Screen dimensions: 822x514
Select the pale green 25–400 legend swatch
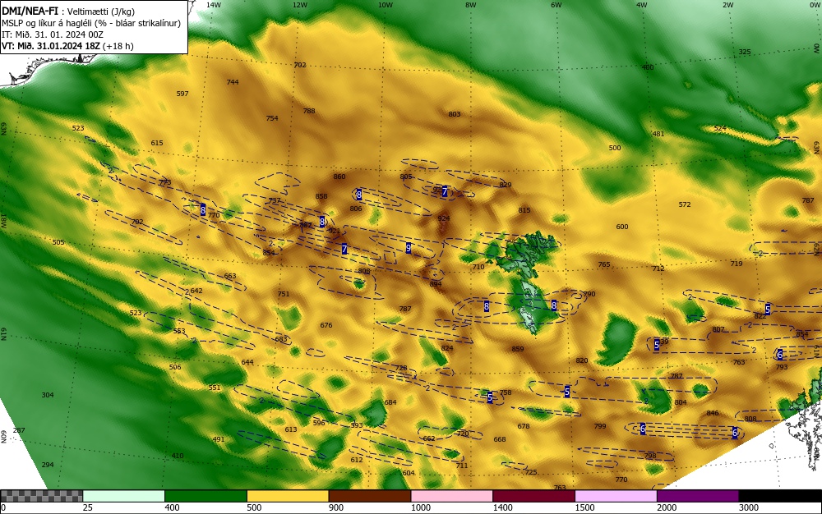tap(124, 496)
